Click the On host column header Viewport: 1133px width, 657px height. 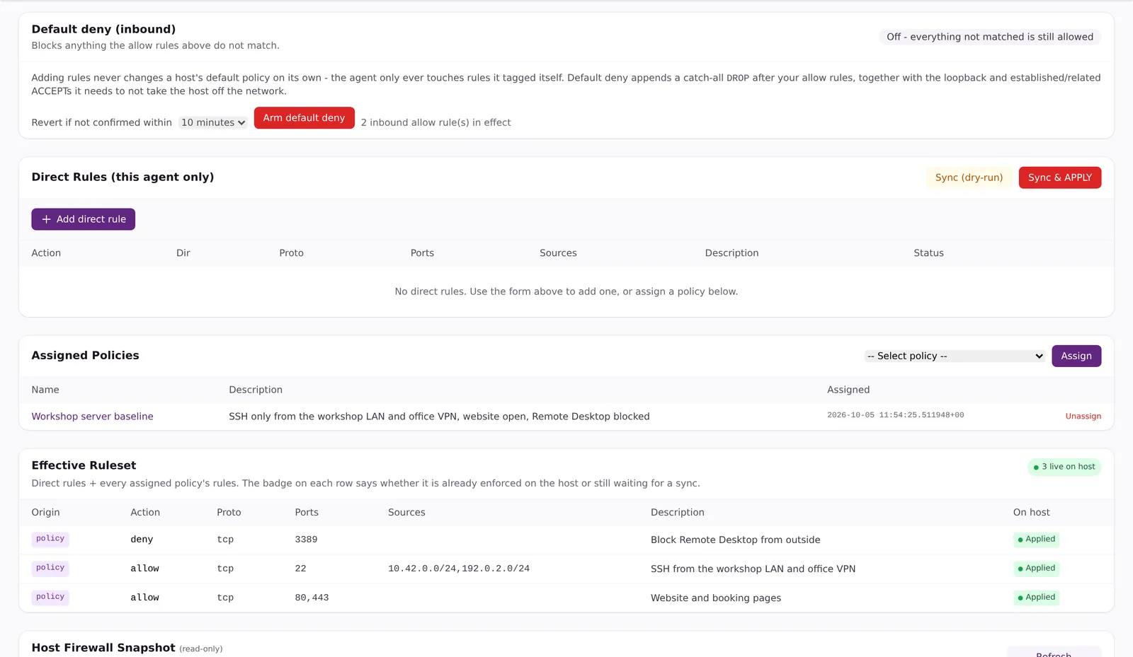1031,513
